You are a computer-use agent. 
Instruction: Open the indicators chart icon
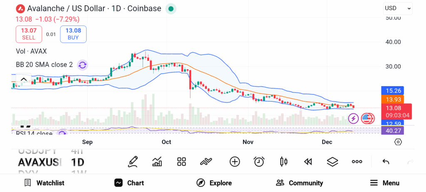(x=157, y=162)
